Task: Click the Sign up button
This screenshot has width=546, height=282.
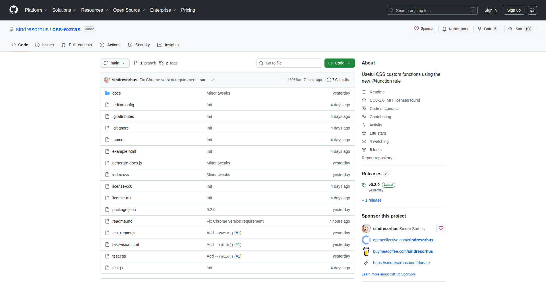Action: click(514, 10)
